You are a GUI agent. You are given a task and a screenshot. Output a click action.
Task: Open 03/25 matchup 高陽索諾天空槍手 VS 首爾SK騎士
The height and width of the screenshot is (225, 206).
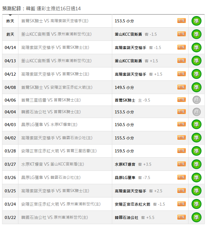click(x=55, y=191)
